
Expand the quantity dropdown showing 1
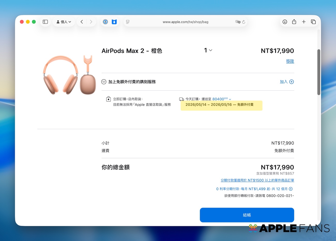(x=208, y=50)
